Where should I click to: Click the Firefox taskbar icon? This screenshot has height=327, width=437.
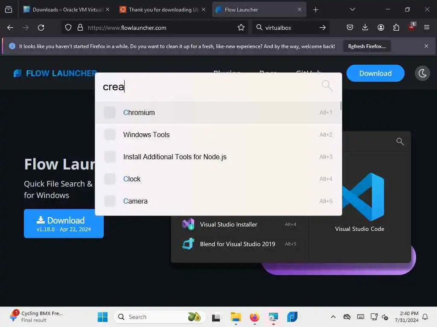[x=254, y=317]
